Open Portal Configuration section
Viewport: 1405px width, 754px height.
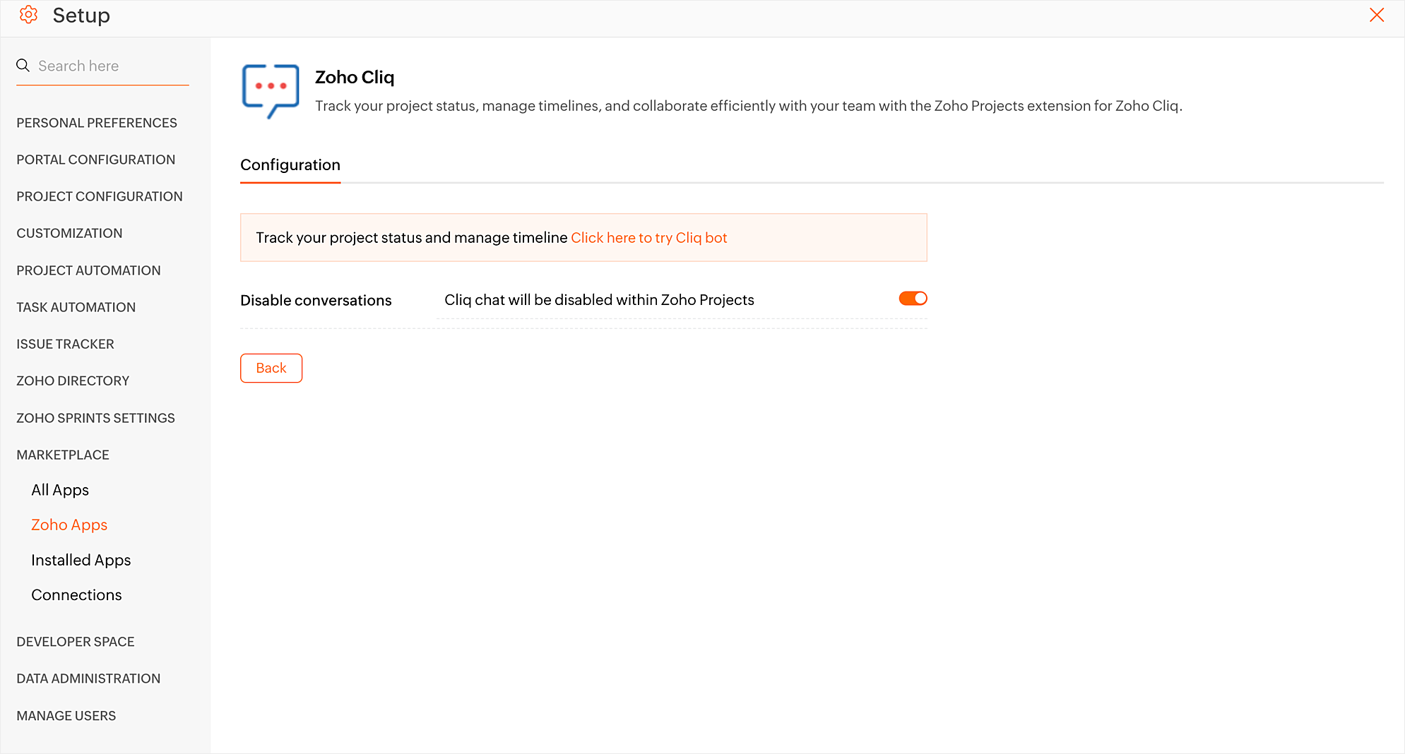(96, 160)
